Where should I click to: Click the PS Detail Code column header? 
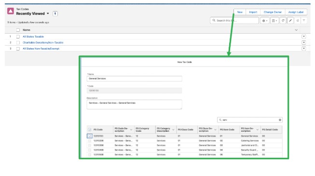[x=270, y=130]
